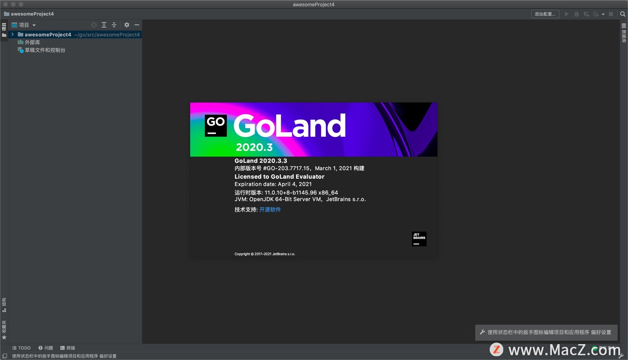628x360 pixels.
Task: Click the tool window quick-access icon in status bar
Action: tap(5, 356)
